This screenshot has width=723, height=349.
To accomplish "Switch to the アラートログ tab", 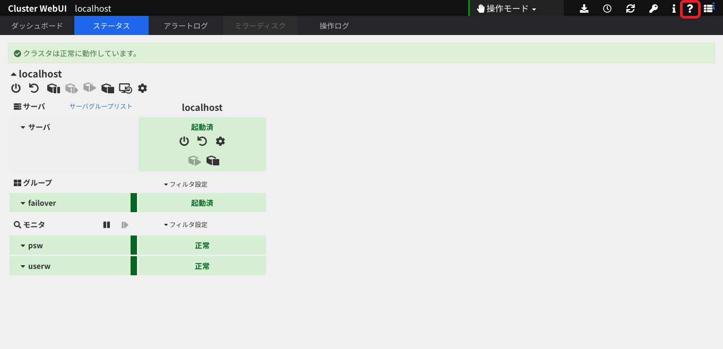I will (x=186, y=25).
